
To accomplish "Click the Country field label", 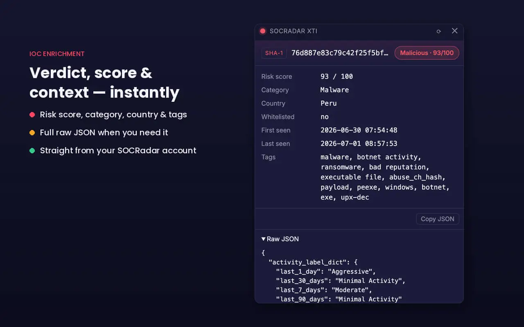I will click(273, 103).
